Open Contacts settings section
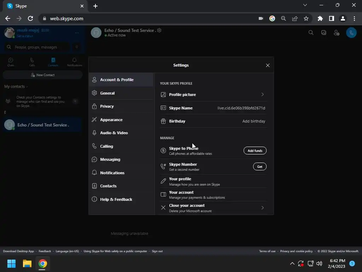Screen dimensions: 362x272 point(121,186)
